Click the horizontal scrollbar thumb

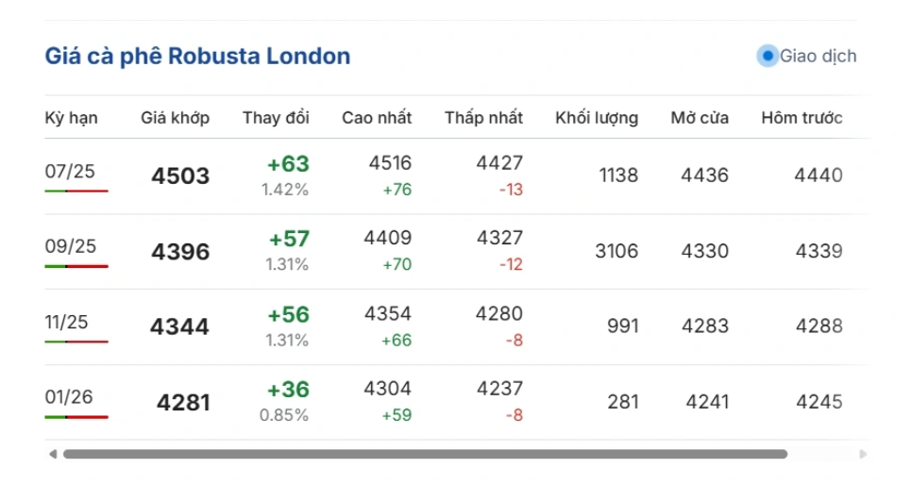click(425, 454)
